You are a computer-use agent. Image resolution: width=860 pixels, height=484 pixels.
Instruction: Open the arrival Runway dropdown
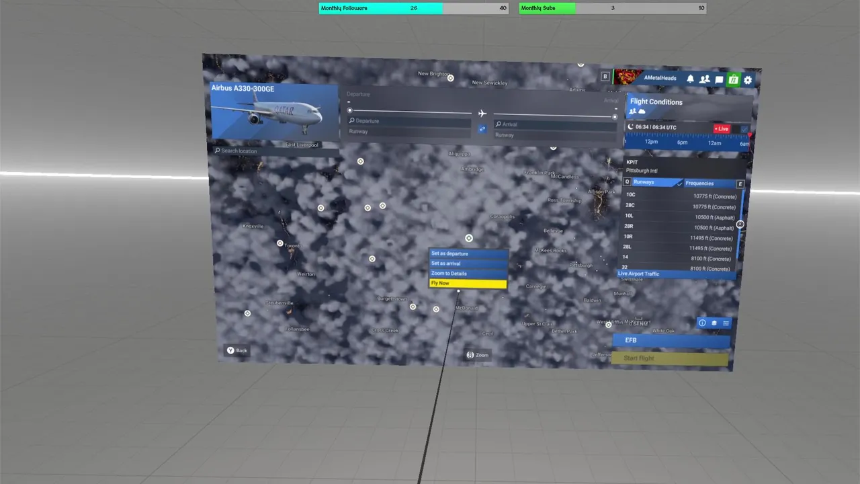(x=555, y=135)
